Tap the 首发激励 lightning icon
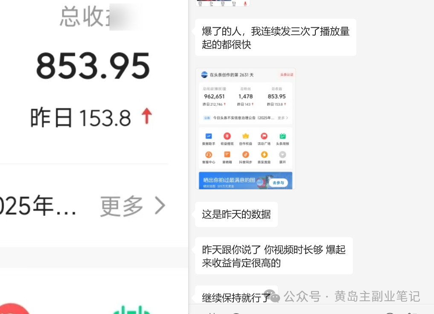434x314 pixels. pyautogui.click(x=264, y=154)
